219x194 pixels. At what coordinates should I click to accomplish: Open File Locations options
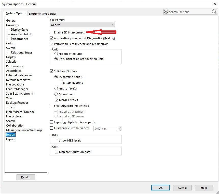15,84
